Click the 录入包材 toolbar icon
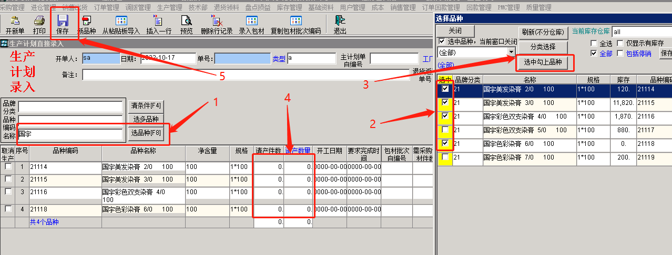The image size is (672, 255). click(x=251, y=25)
